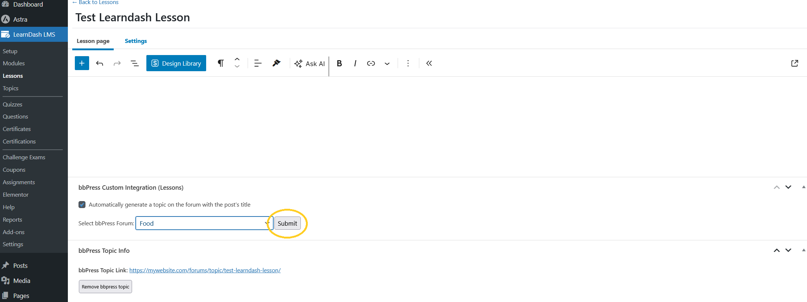Open the Lessons submenu item
Image resolution: width=807 pixels, height=302 pixels.
tap(13, 76)
